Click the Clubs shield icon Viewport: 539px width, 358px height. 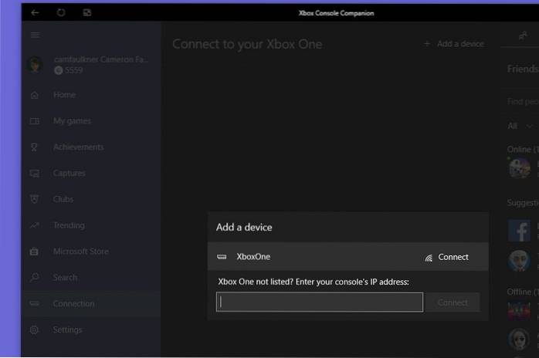(x=35, y=199)
